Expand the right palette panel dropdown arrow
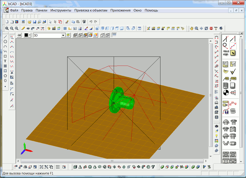Screen dimensions: 246x178 239,33
